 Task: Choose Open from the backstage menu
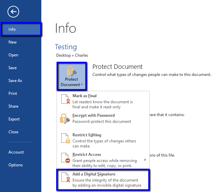click(x=13, y=55)
